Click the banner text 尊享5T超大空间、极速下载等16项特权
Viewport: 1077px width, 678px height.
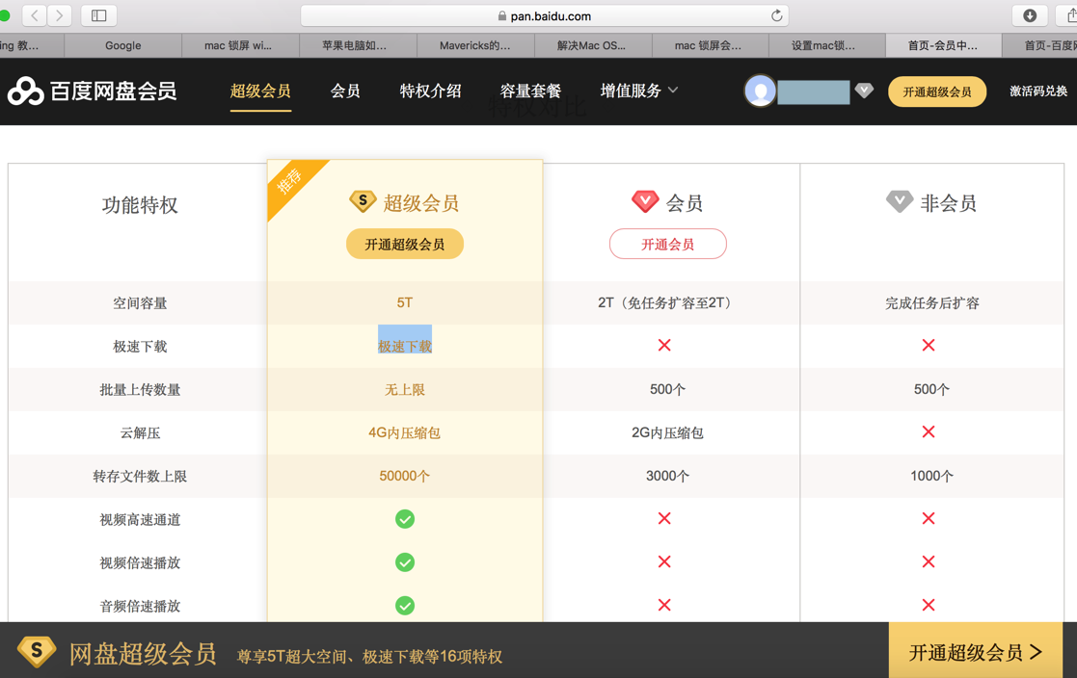tap(369, 656)
